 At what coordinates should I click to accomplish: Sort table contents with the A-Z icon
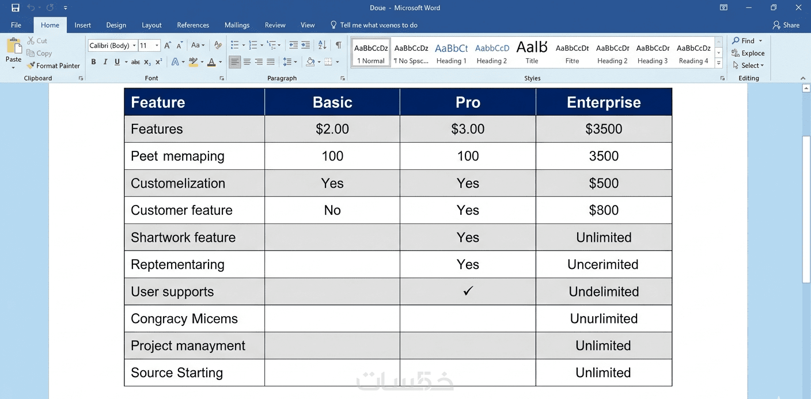click(x=323, y=45)
